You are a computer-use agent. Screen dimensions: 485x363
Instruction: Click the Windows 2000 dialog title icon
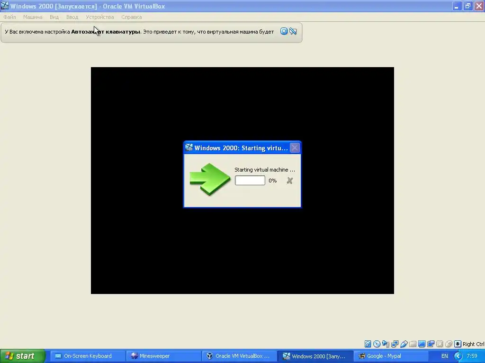point(189,148)
